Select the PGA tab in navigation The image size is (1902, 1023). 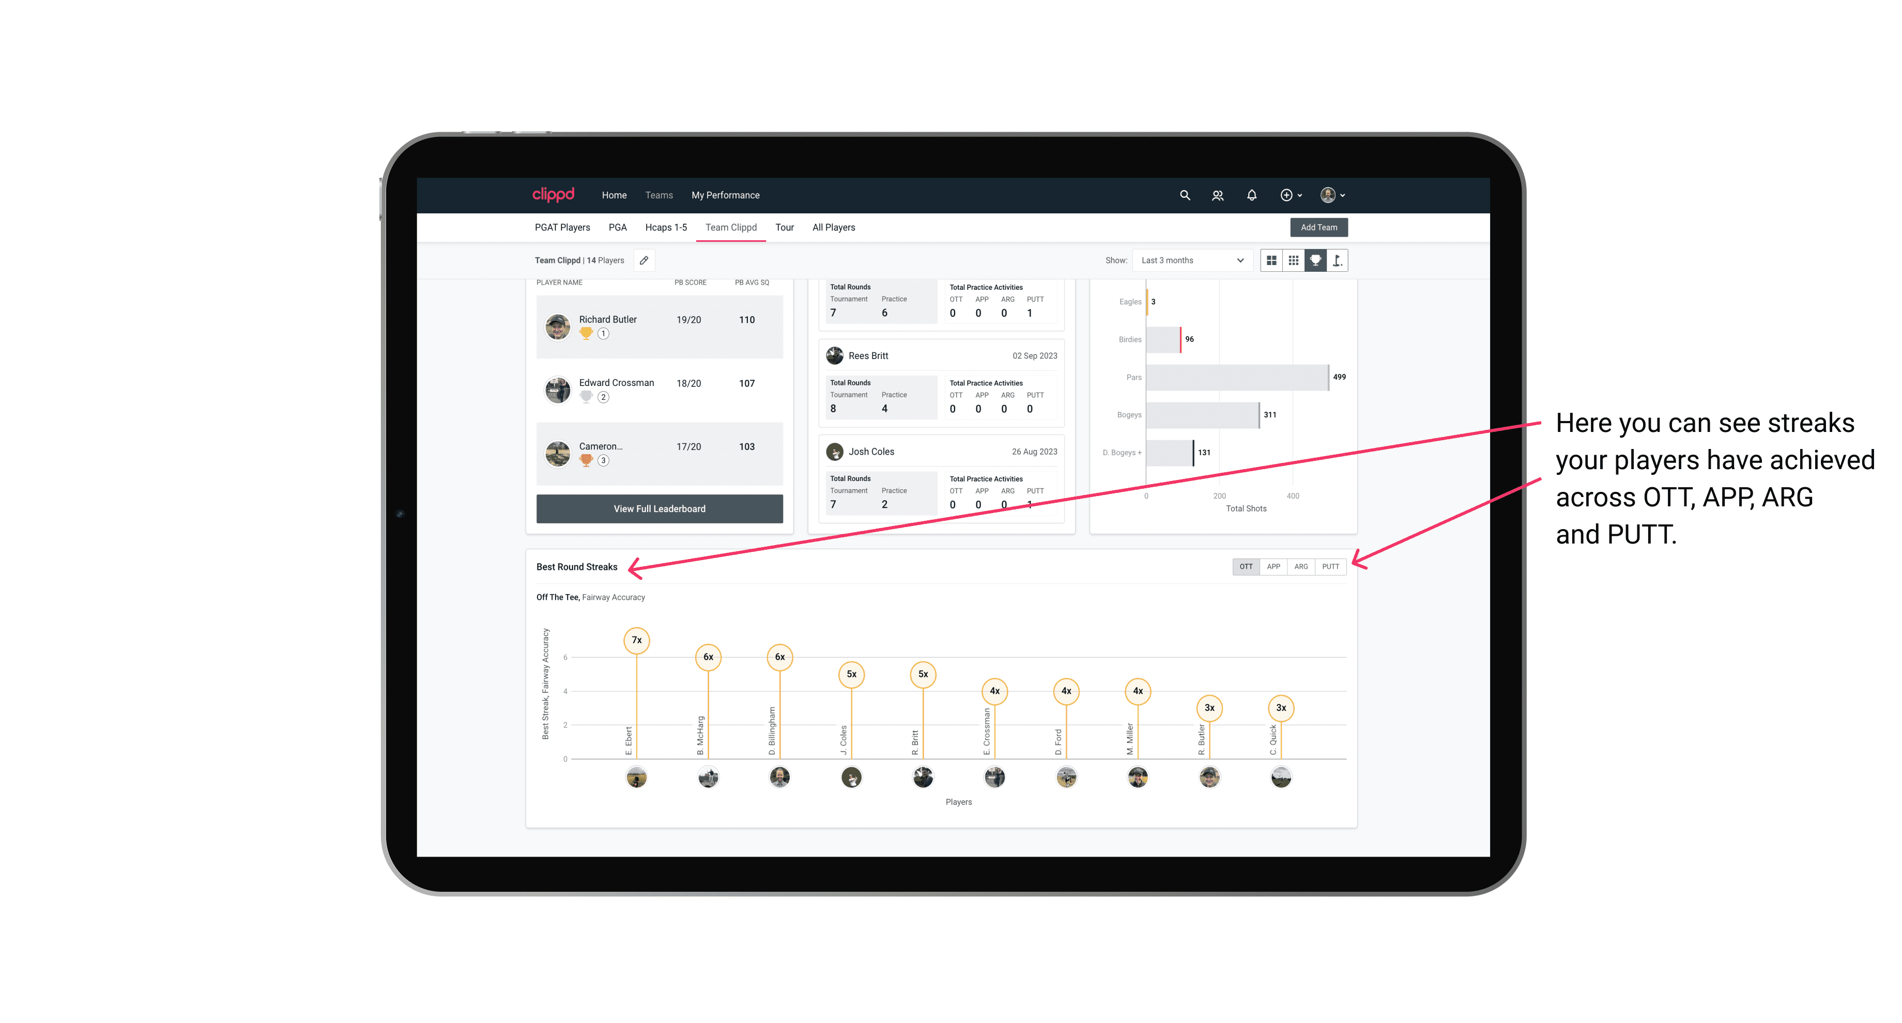click(x=615, y=228)
